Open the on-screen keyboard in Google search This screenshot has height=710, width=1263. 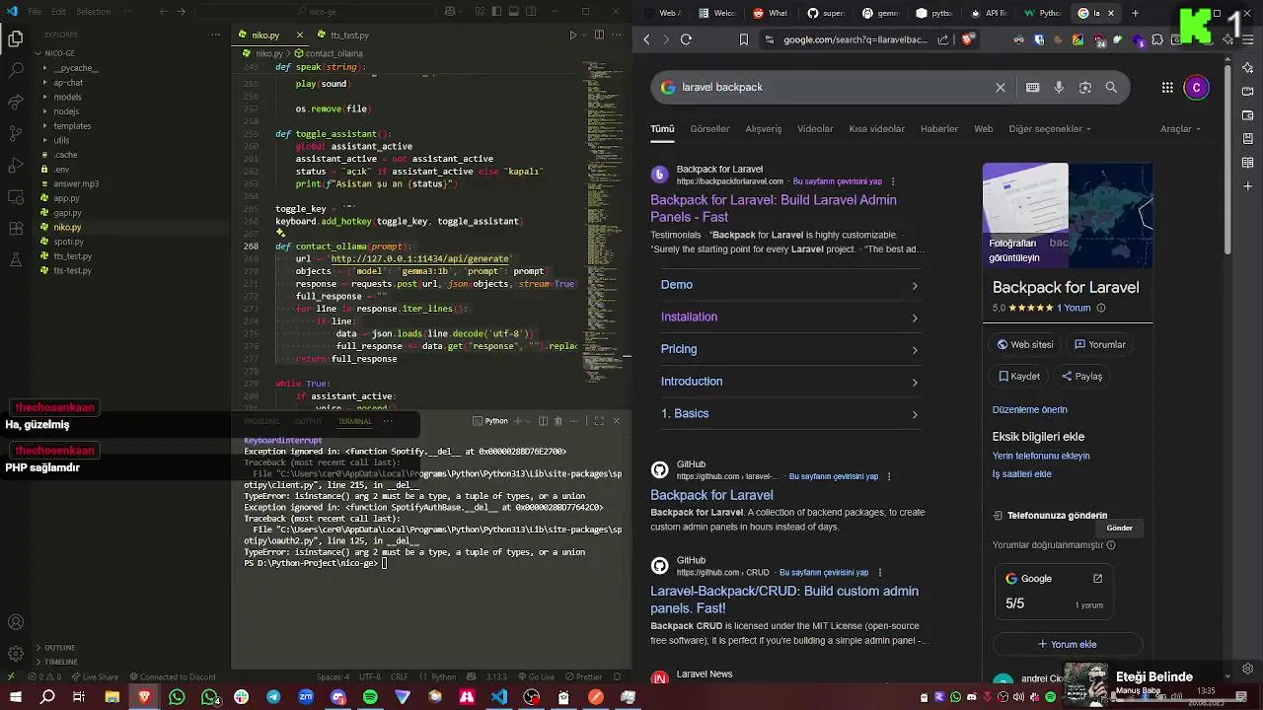pos(1032,87)
